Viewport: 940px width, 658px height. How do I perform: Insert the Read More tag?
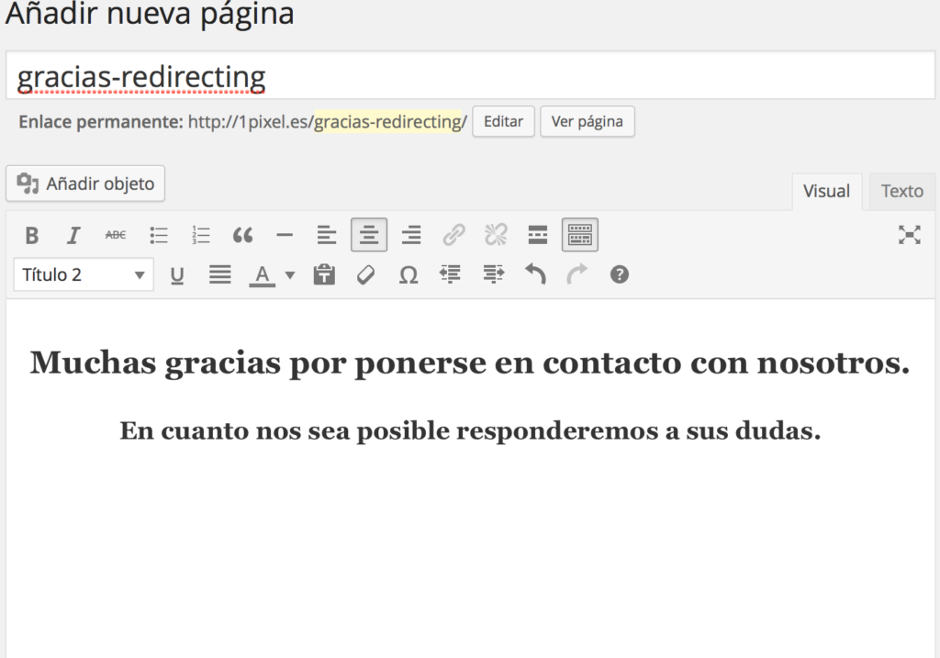pos(538,235)
